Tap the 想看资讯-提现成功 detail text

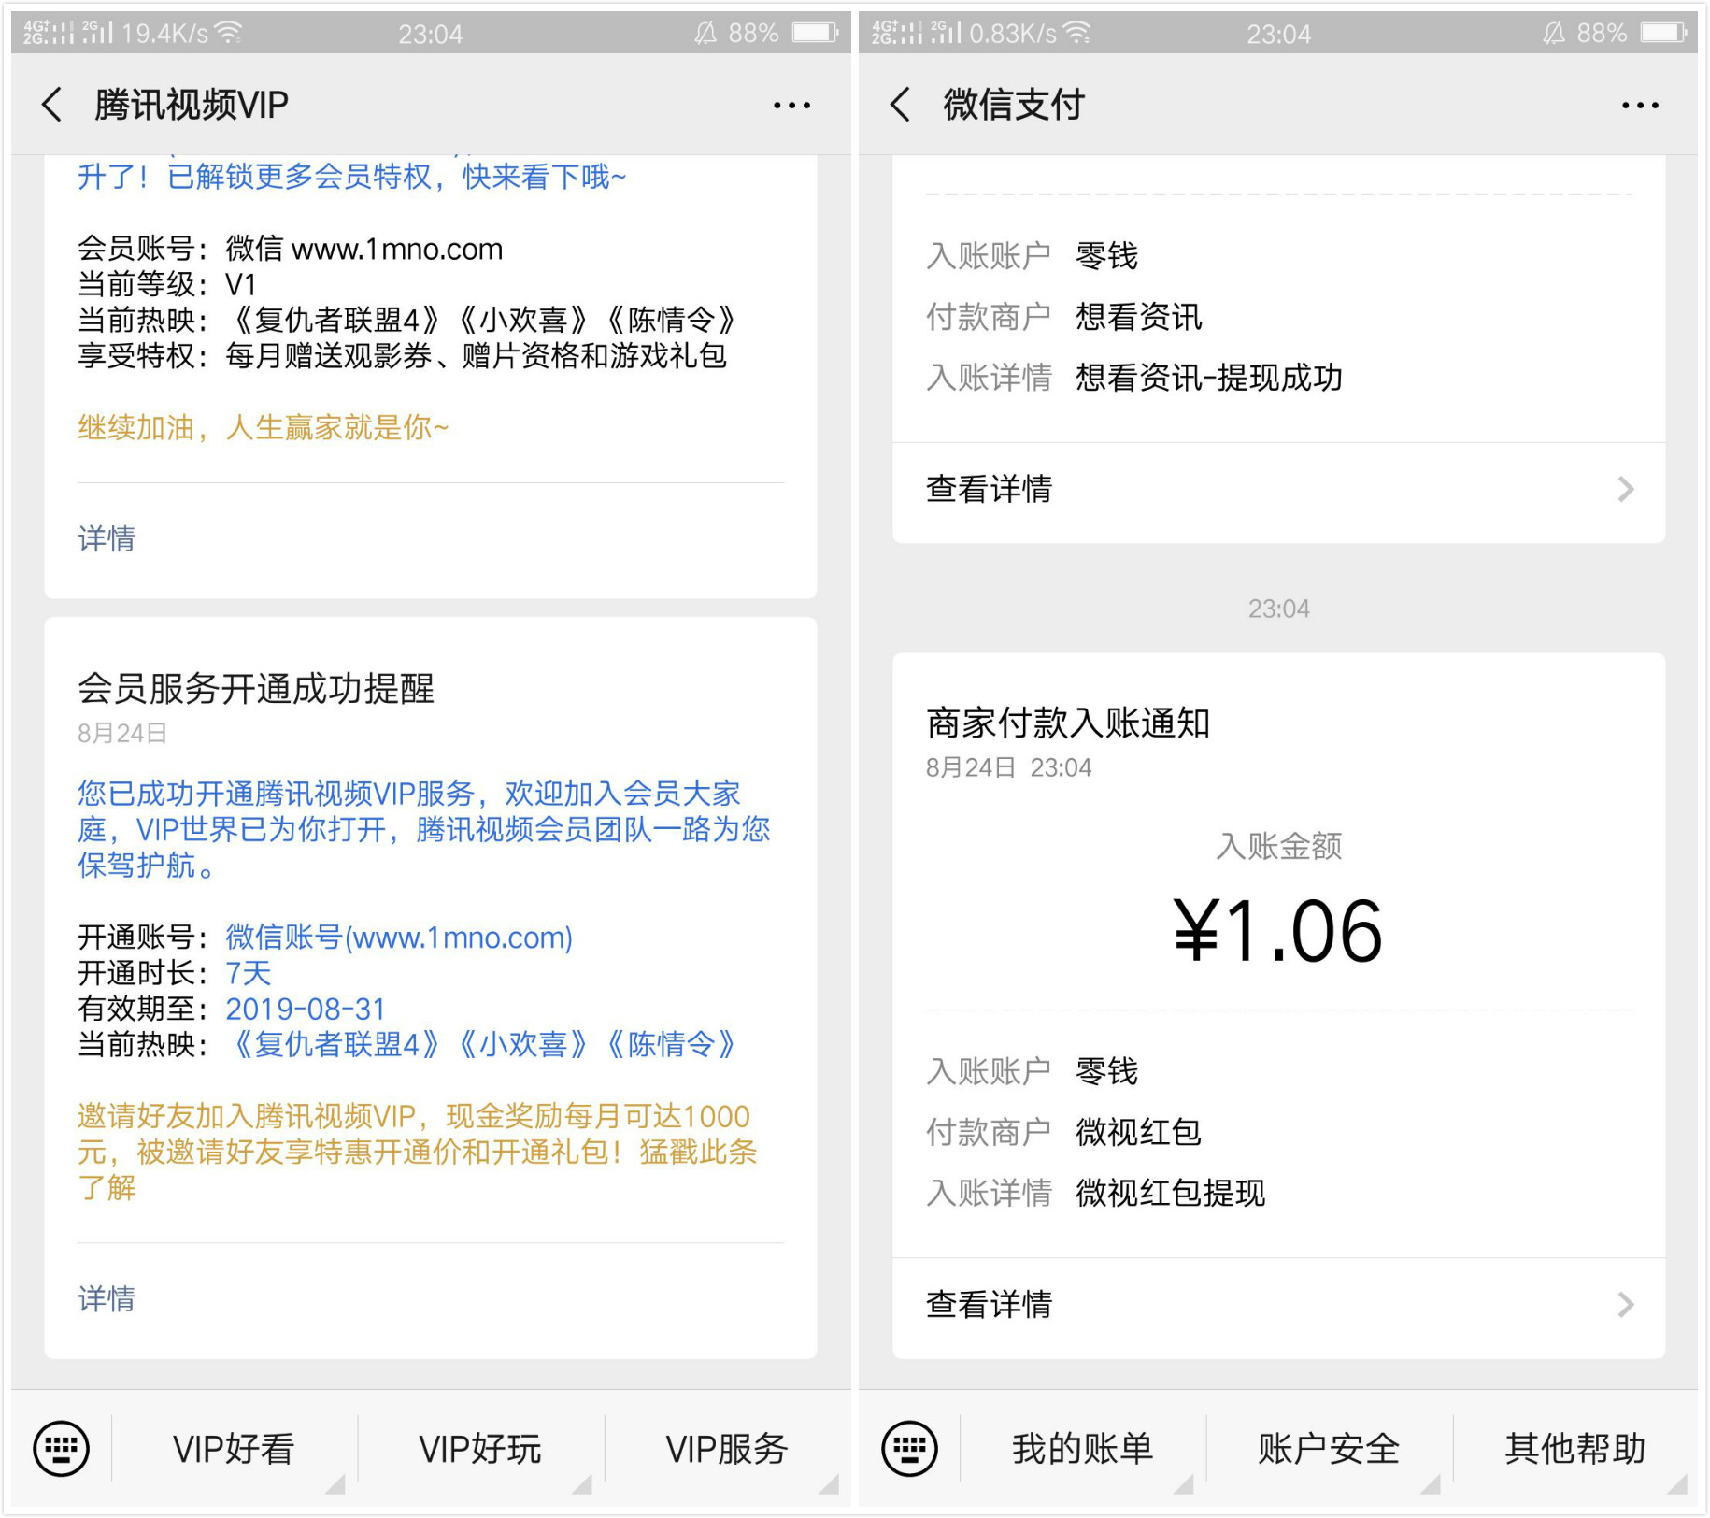pos(1208,378)
